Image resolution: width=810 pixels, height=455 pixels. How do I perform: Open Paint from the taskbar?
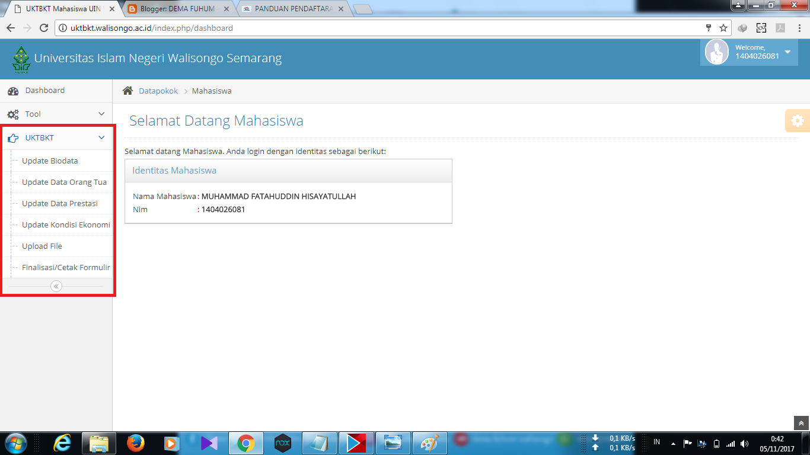pyautogui.click(x=430, y=443)
